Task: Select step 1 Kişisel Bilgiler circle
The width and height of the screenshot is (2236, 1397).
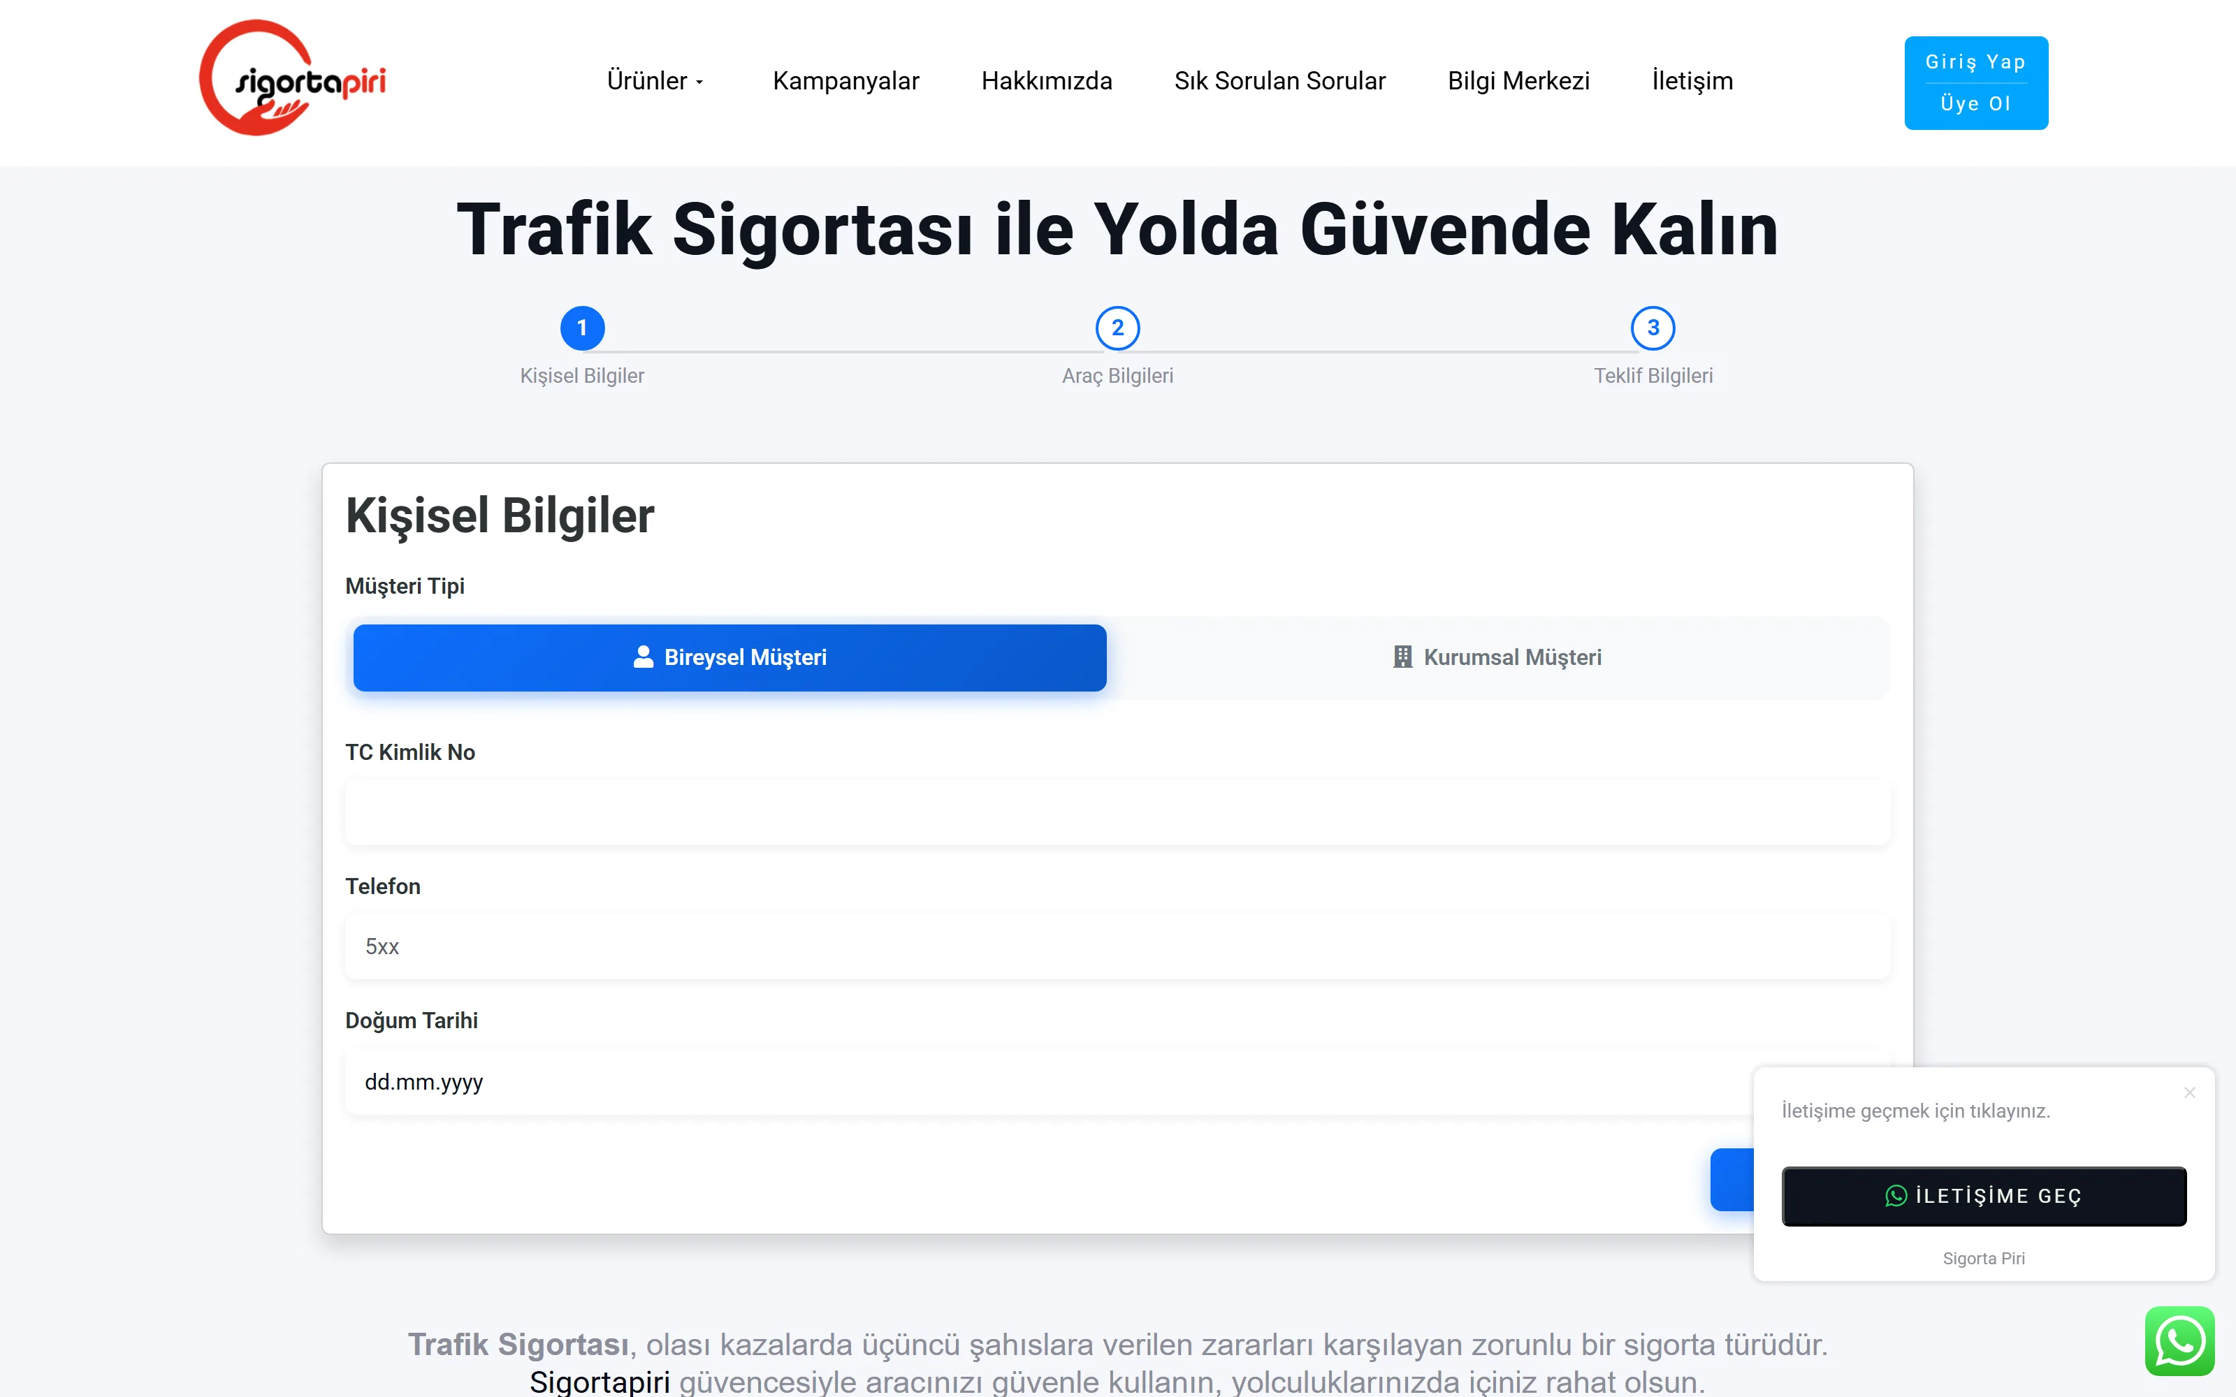Action: (x=582, y=328)
